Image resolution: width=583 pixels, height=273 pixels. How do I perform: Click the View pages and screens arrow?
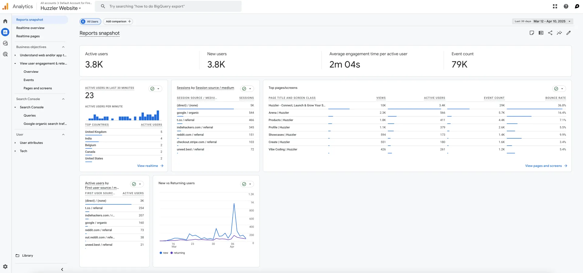566,166
